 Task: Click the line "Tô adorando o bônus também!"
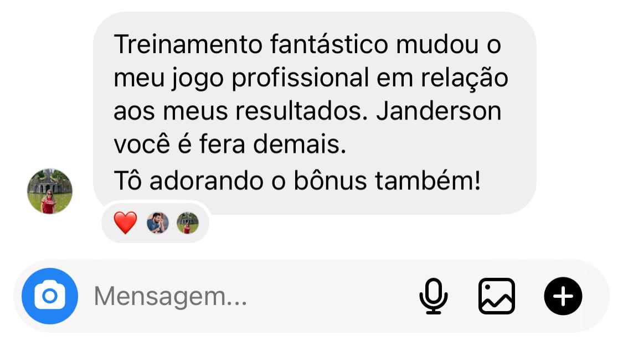tap(297, 180)
